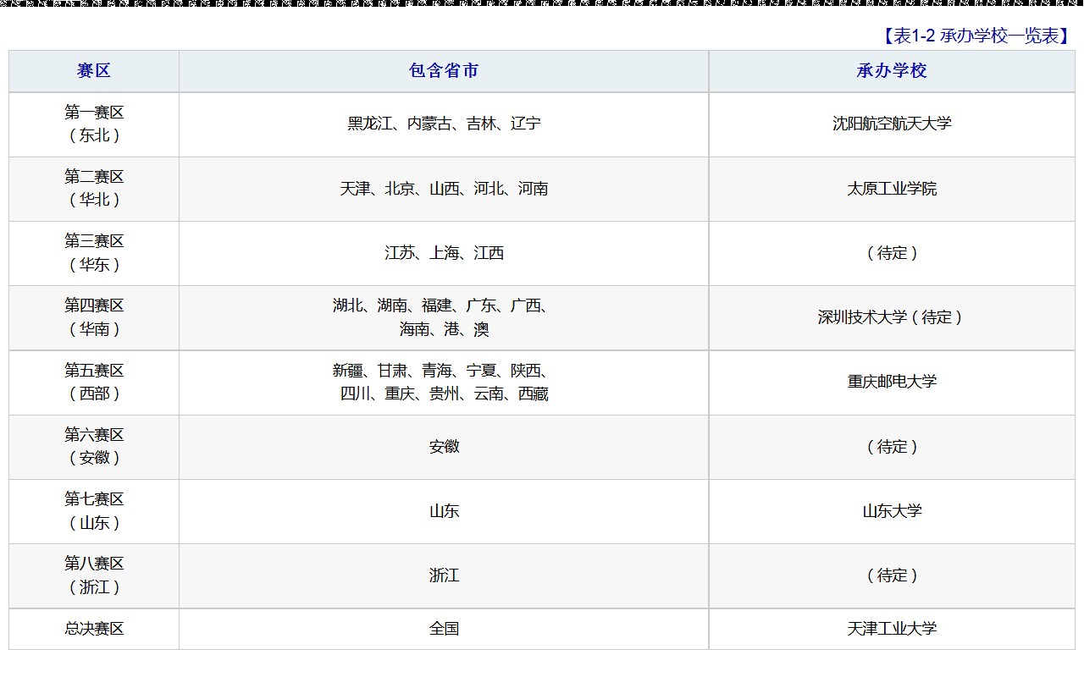Screen dimensions: 1084x677
Task: Select the 第三赛区(华东) cell
Action: coord(94,253)
